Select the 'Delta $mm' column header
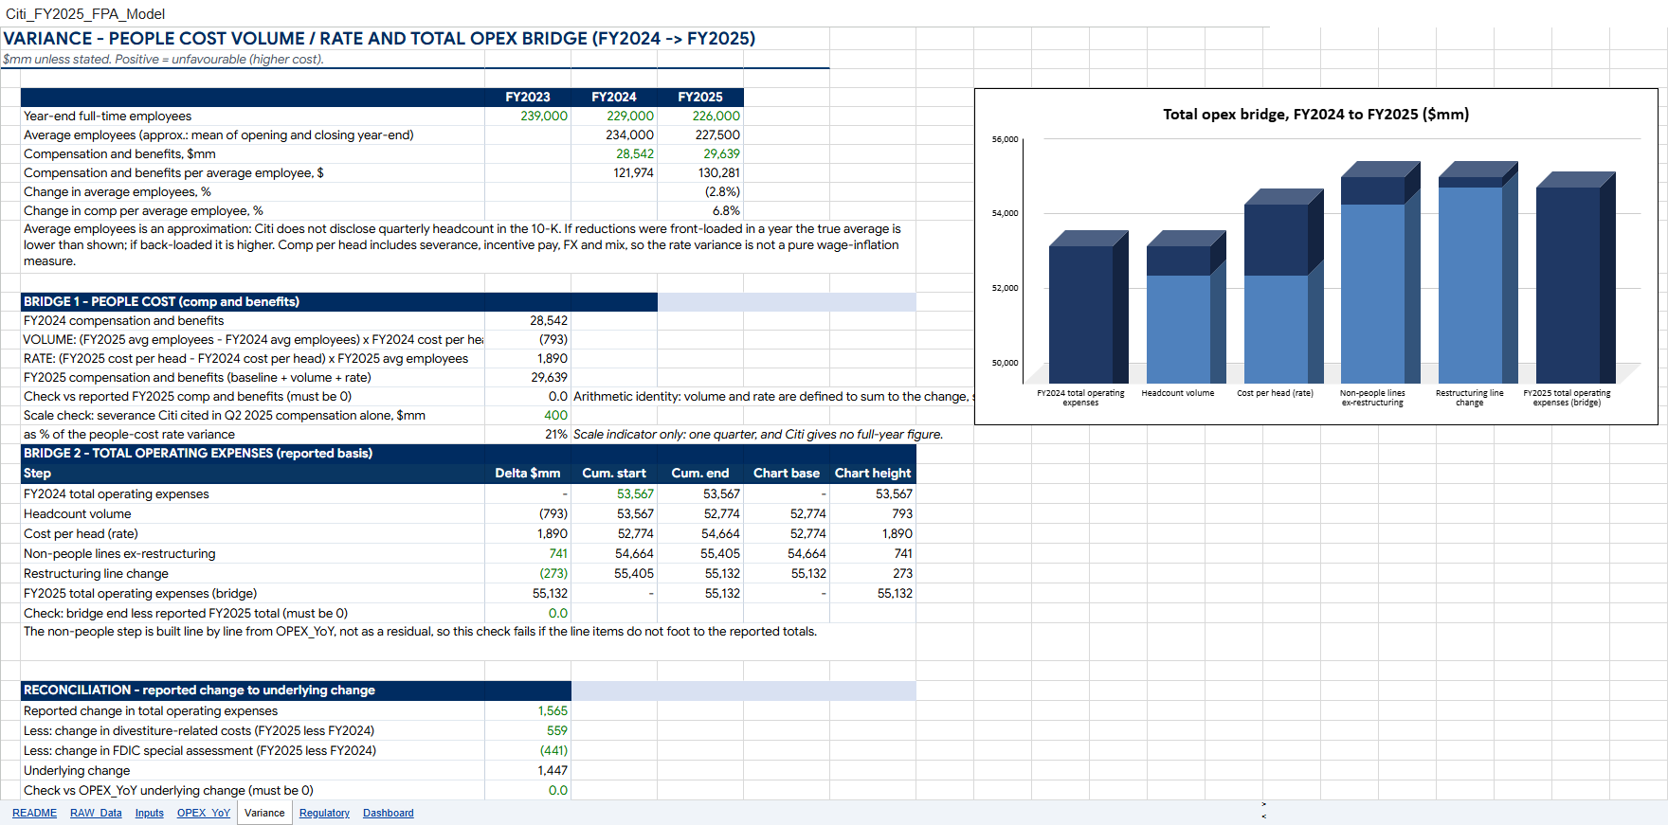The image size is (1668, 825). coord(528,473)
